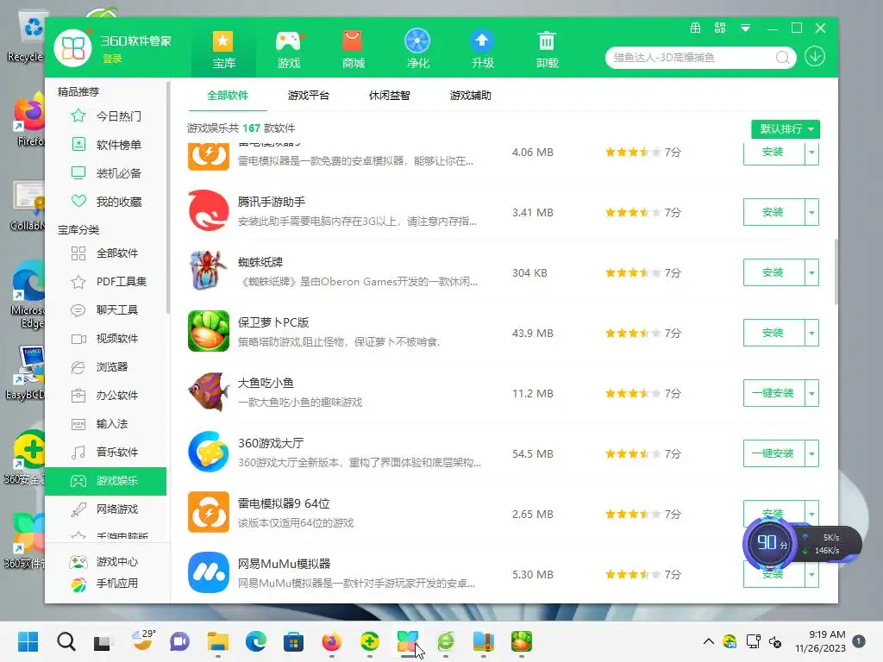Open taskbar Search
This screenshot has height=662, width=883.
click(x=66, y=641)
